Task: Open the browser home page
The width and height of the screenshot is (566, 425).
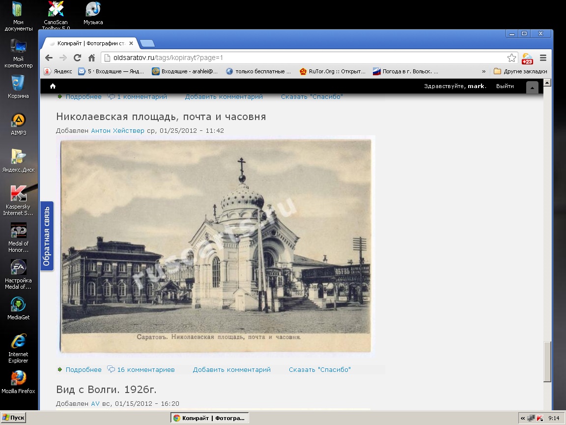Action: pyautogui.click(x=92, y=58)
